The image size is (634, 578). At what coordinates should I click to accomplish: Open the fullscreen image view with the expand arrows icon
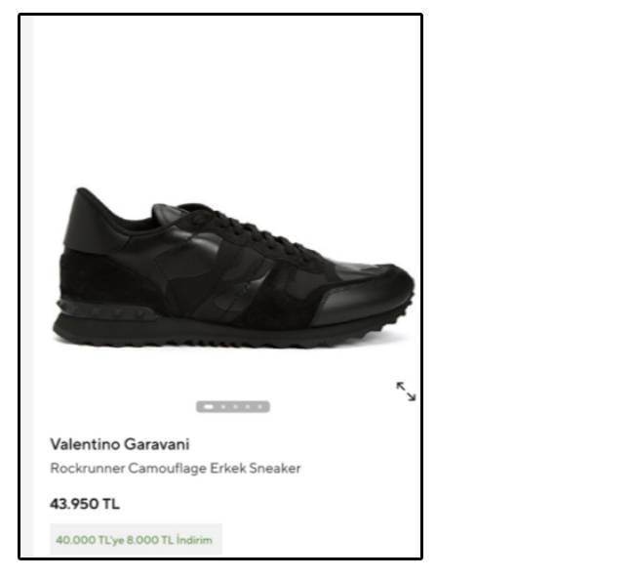406,392
